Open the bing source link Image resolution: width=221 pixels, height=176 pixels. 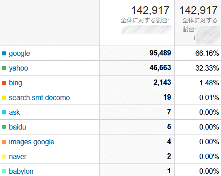coord(16,83)
